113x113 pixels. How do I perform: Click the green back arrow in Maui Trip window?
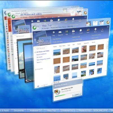(x=34, y=28)
